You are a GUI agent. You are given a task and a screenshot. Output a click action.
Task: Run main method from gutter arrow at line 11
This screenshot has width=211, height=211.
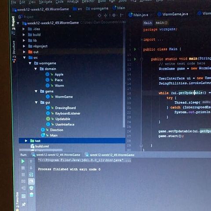[x=135, y=59]
